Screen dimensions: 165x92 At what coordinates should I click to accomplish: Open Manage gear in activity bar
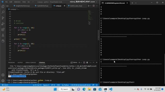3,81
